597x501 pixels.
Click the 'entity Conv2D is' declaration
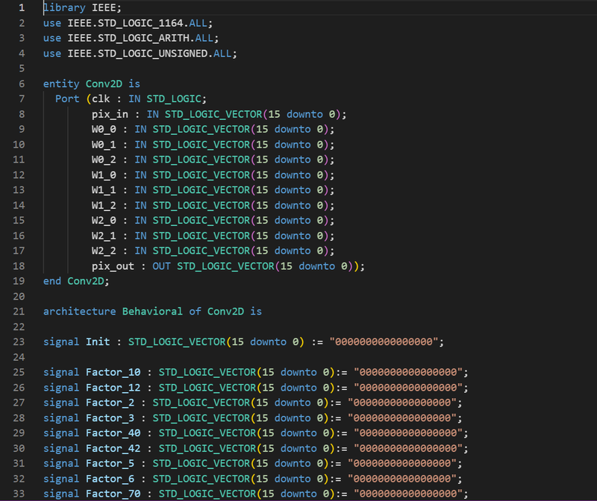pos(91,83)
